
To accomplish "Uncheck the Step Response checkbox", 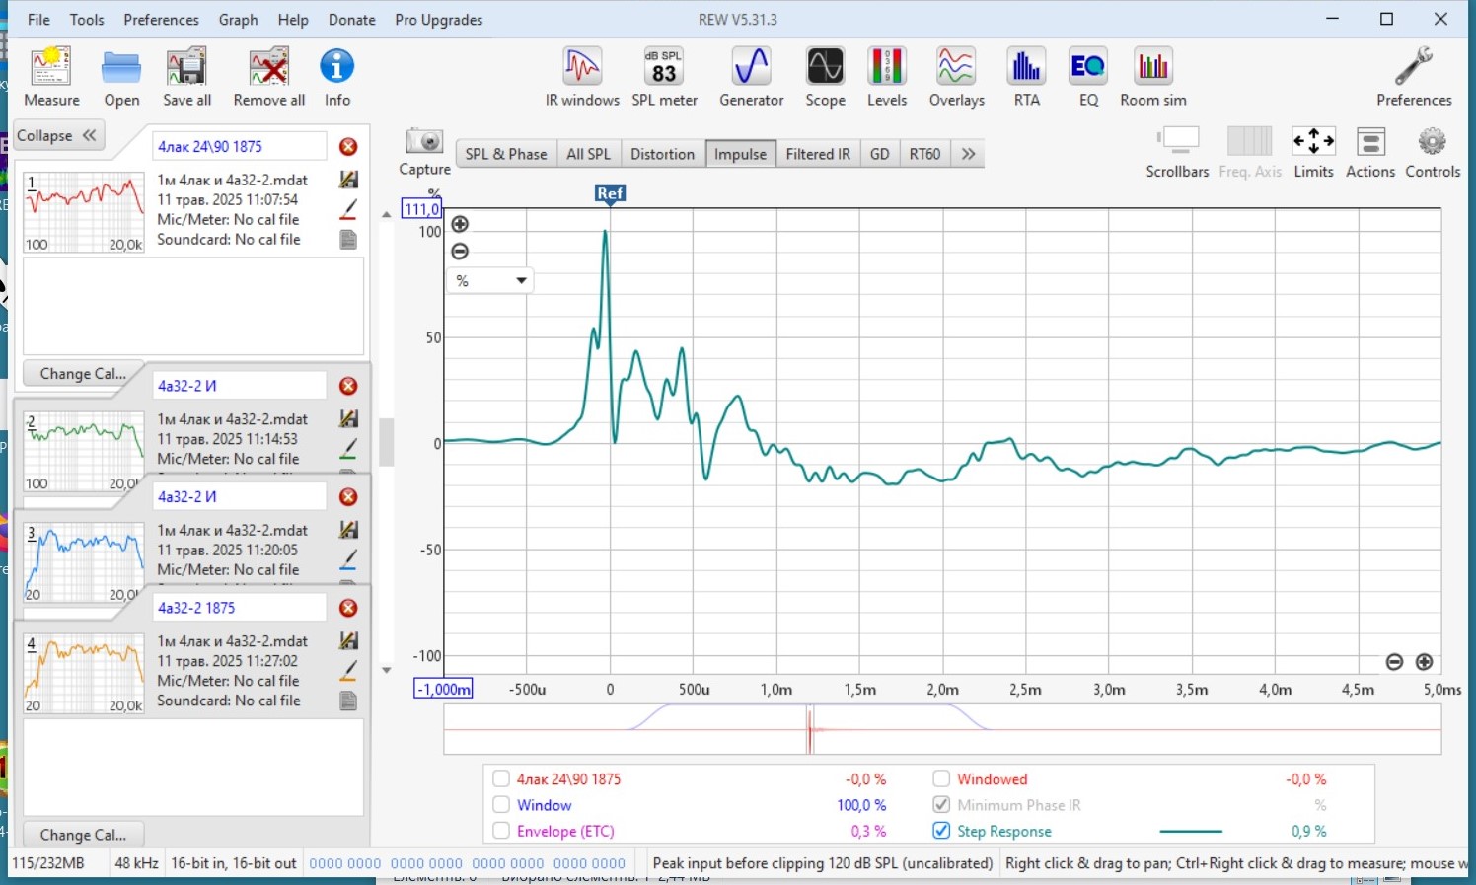I will point(941,831).
